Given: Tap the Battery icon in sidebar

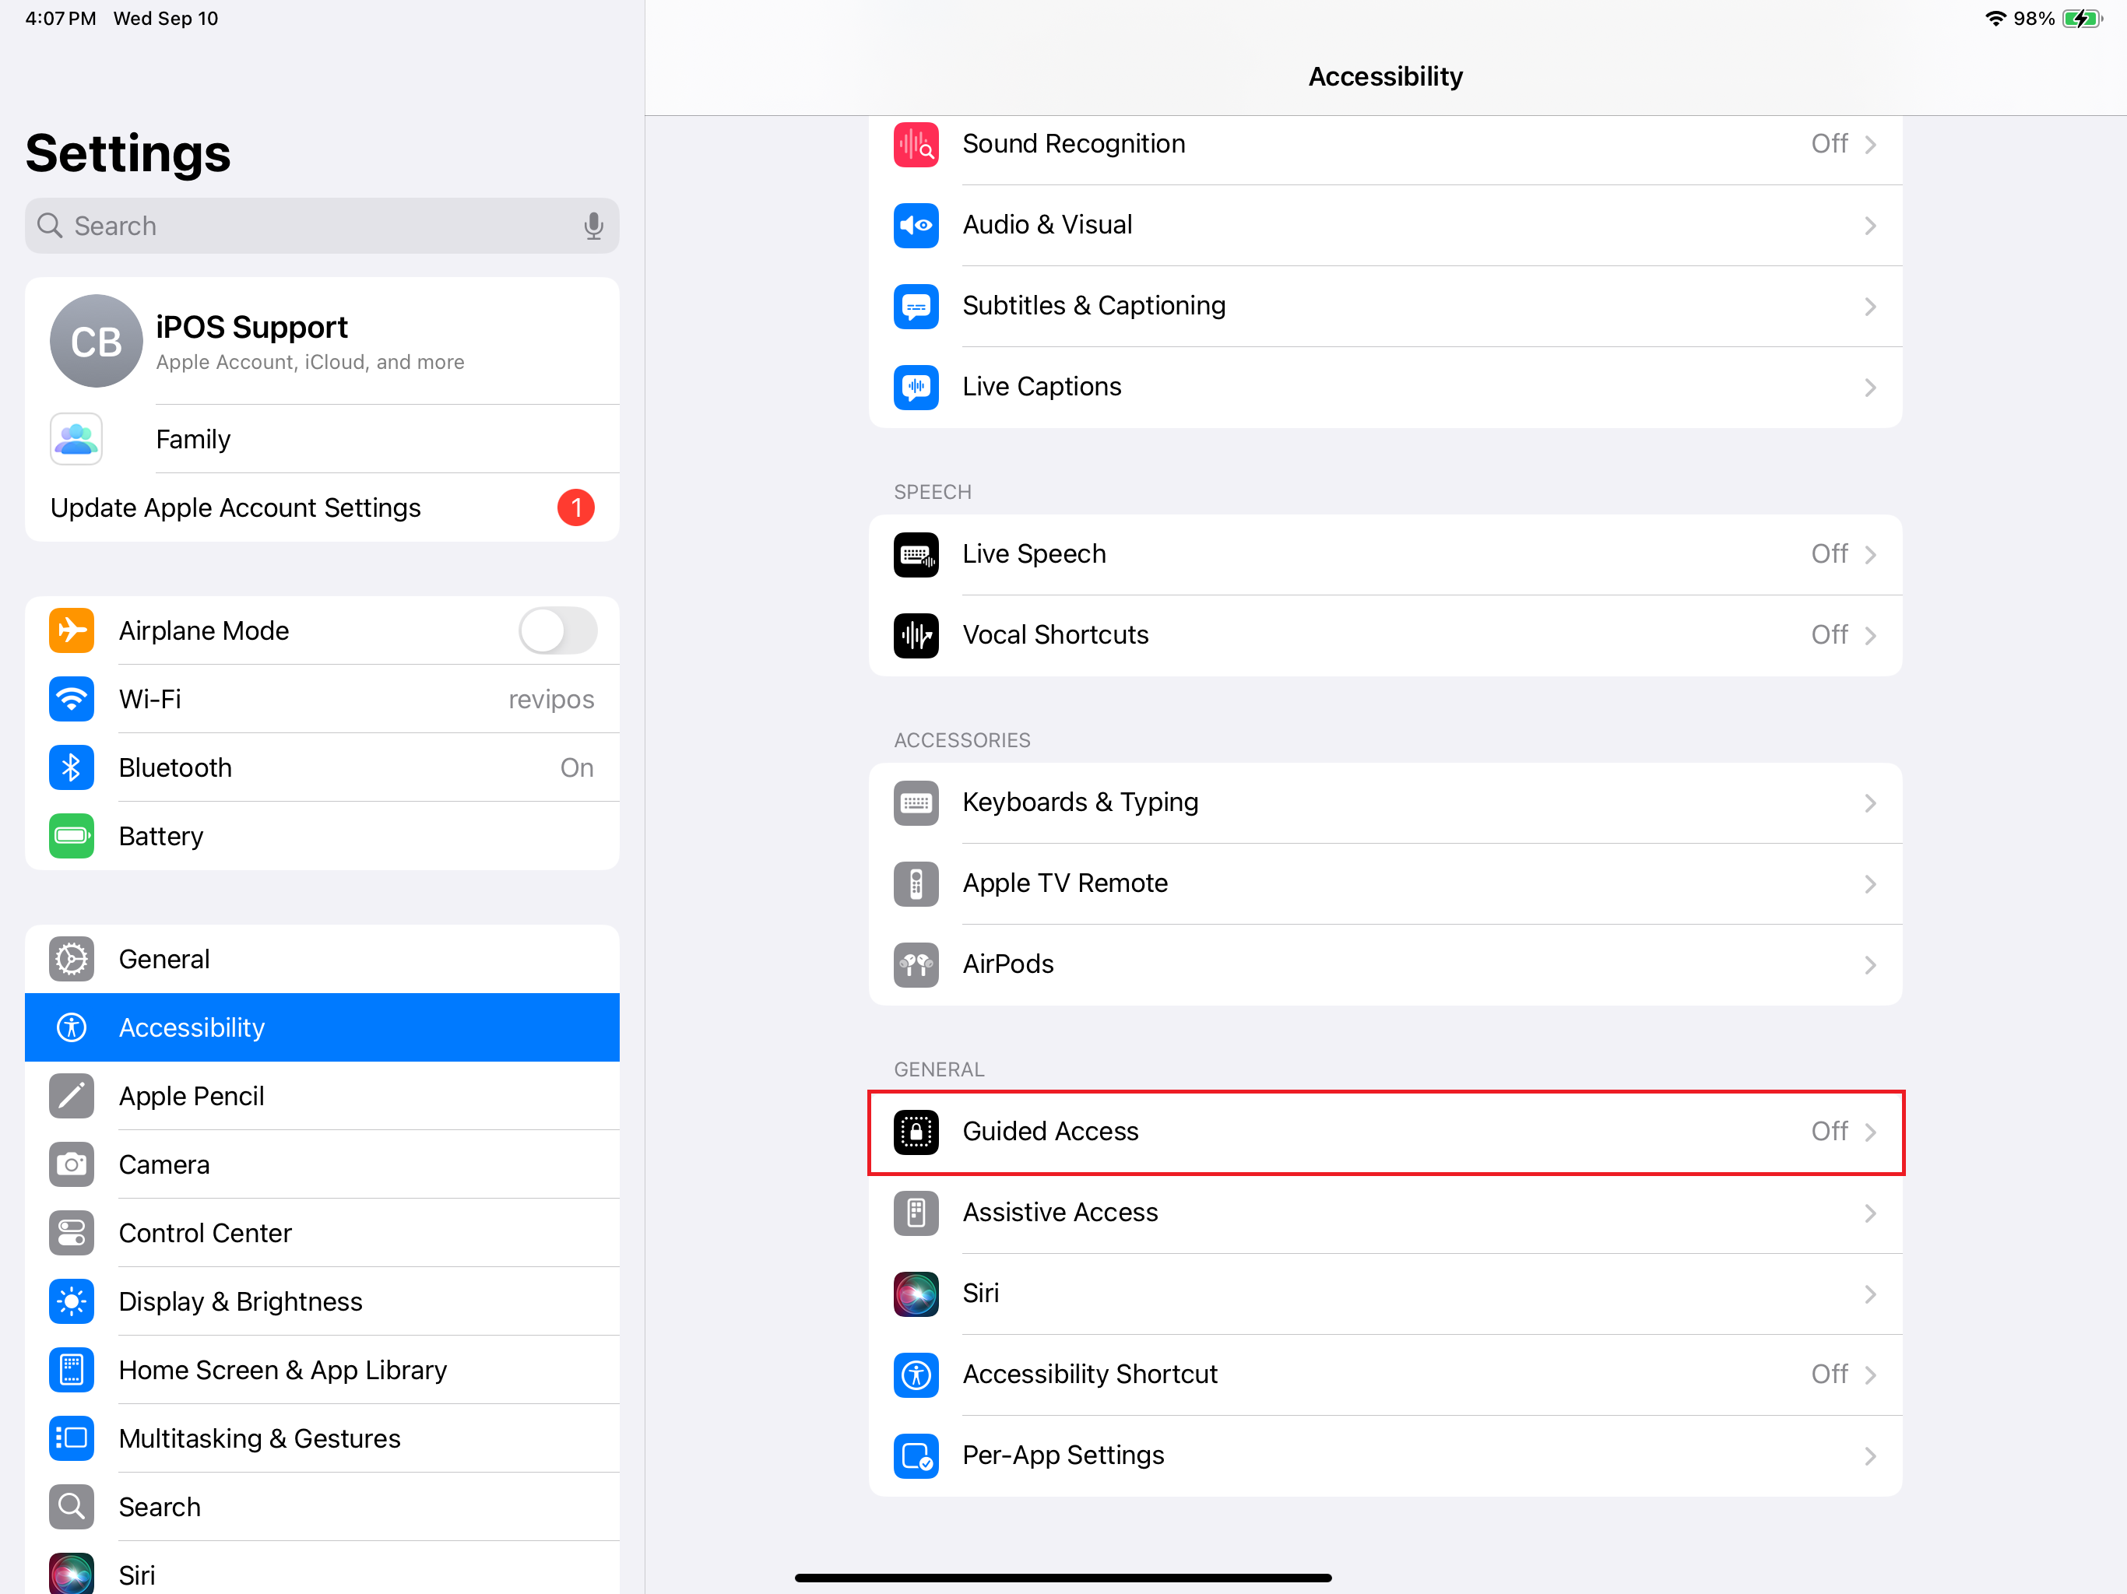Looking at the screenshot, I should (71, 835).
